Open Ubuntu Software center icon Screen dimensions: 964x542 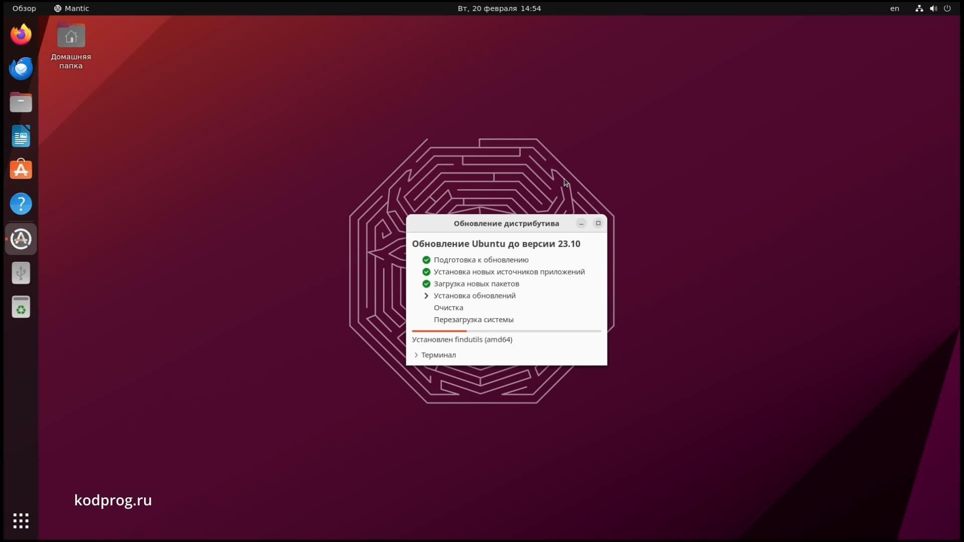tap(21, 170)
